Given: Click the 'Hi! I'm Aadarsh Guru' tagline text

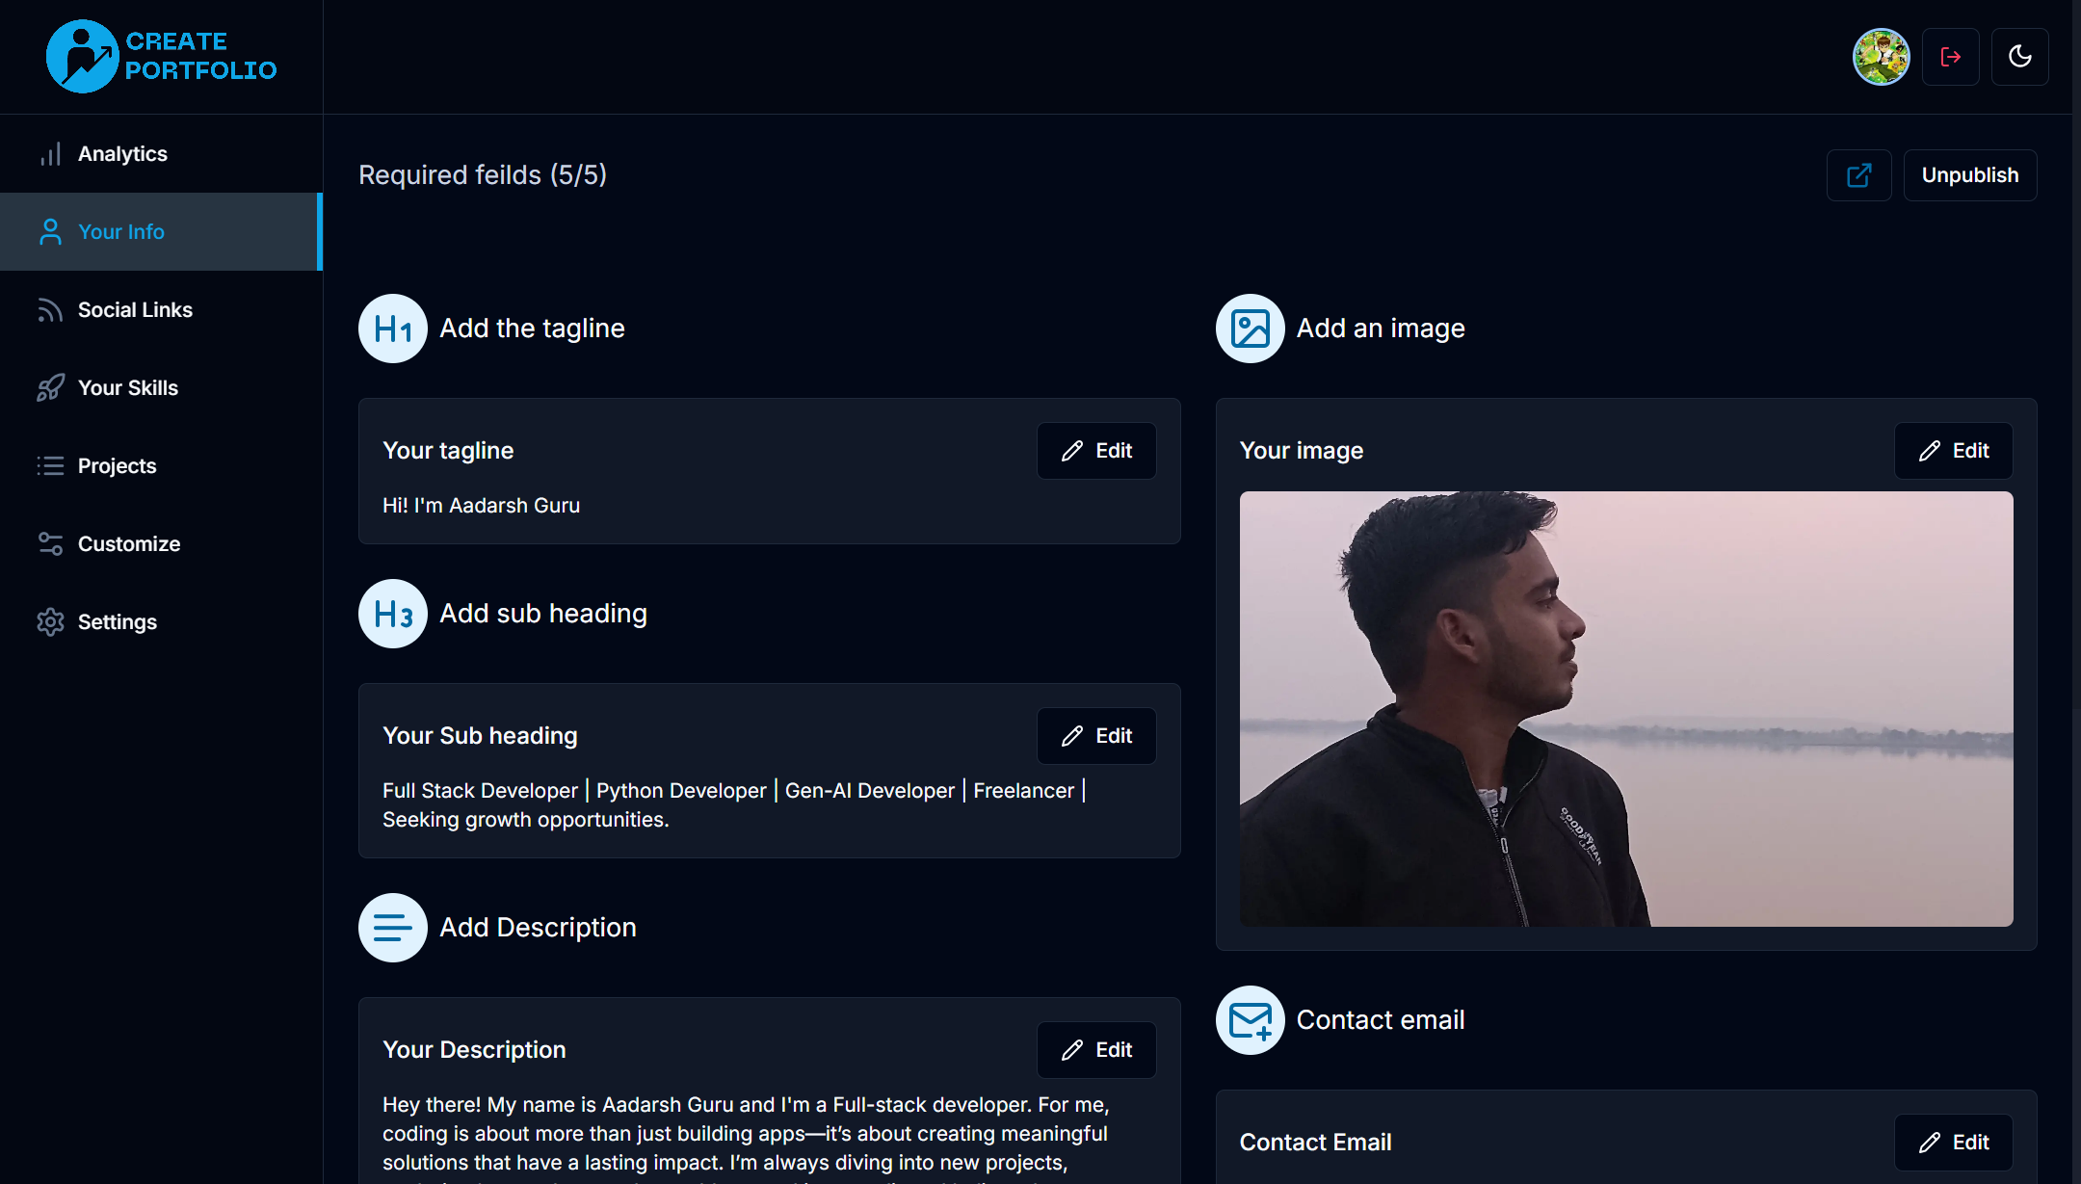Looking at the screenshot, I should (x=481, y=506).
